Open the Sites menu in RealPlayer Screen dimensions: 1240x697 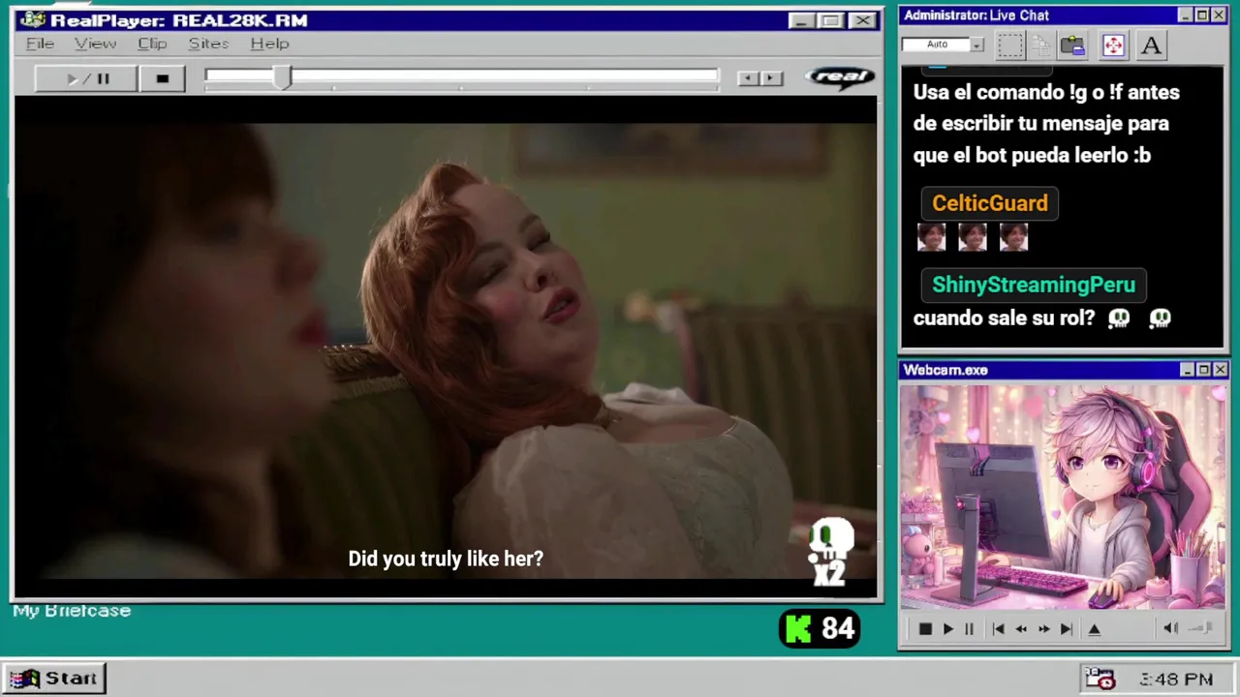pyautogui.click(x=208, y=44)
